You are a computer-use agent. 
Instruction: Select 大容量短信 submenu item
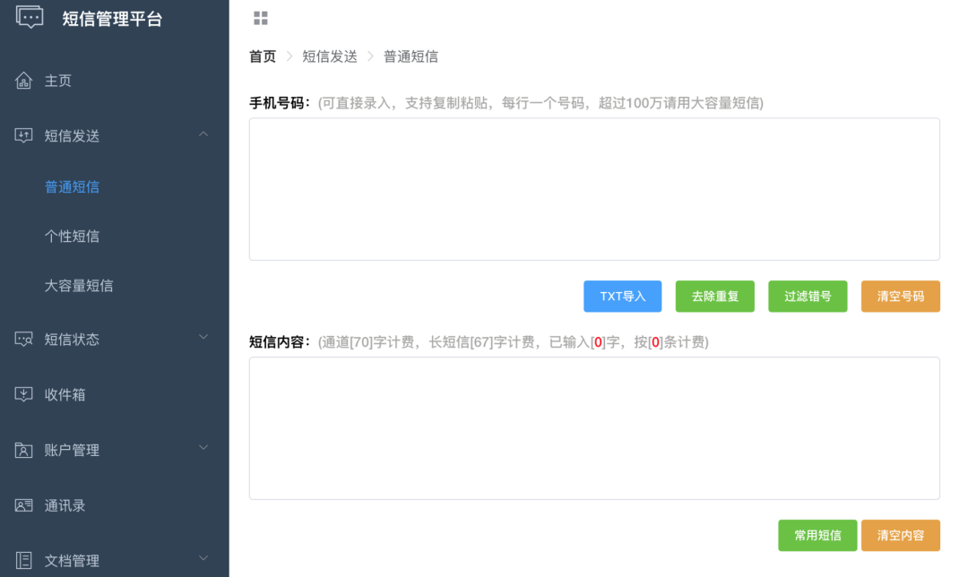click(78, 286)
